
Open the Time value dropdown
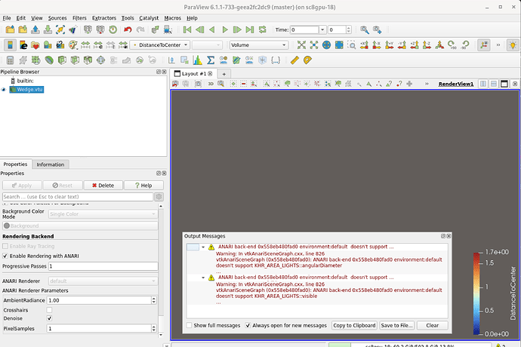(x=322, y=30)
